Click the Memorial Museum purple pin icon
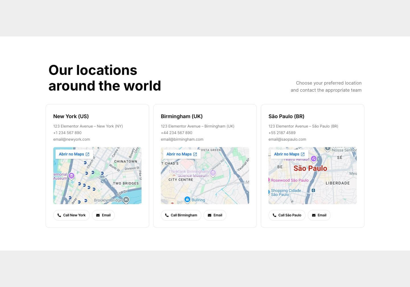This screenshot has width=410, height=287. (71, 176)
